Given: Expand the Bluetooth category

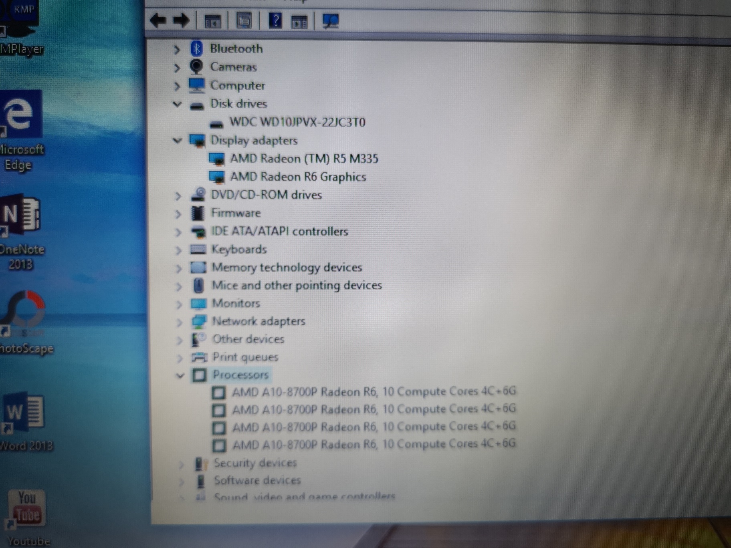Looking at the screenshot, I should tap(178, 49).
